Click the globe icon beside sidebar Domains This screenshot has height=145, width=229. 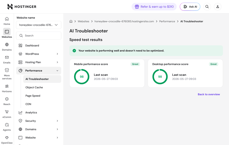[20, 129]
